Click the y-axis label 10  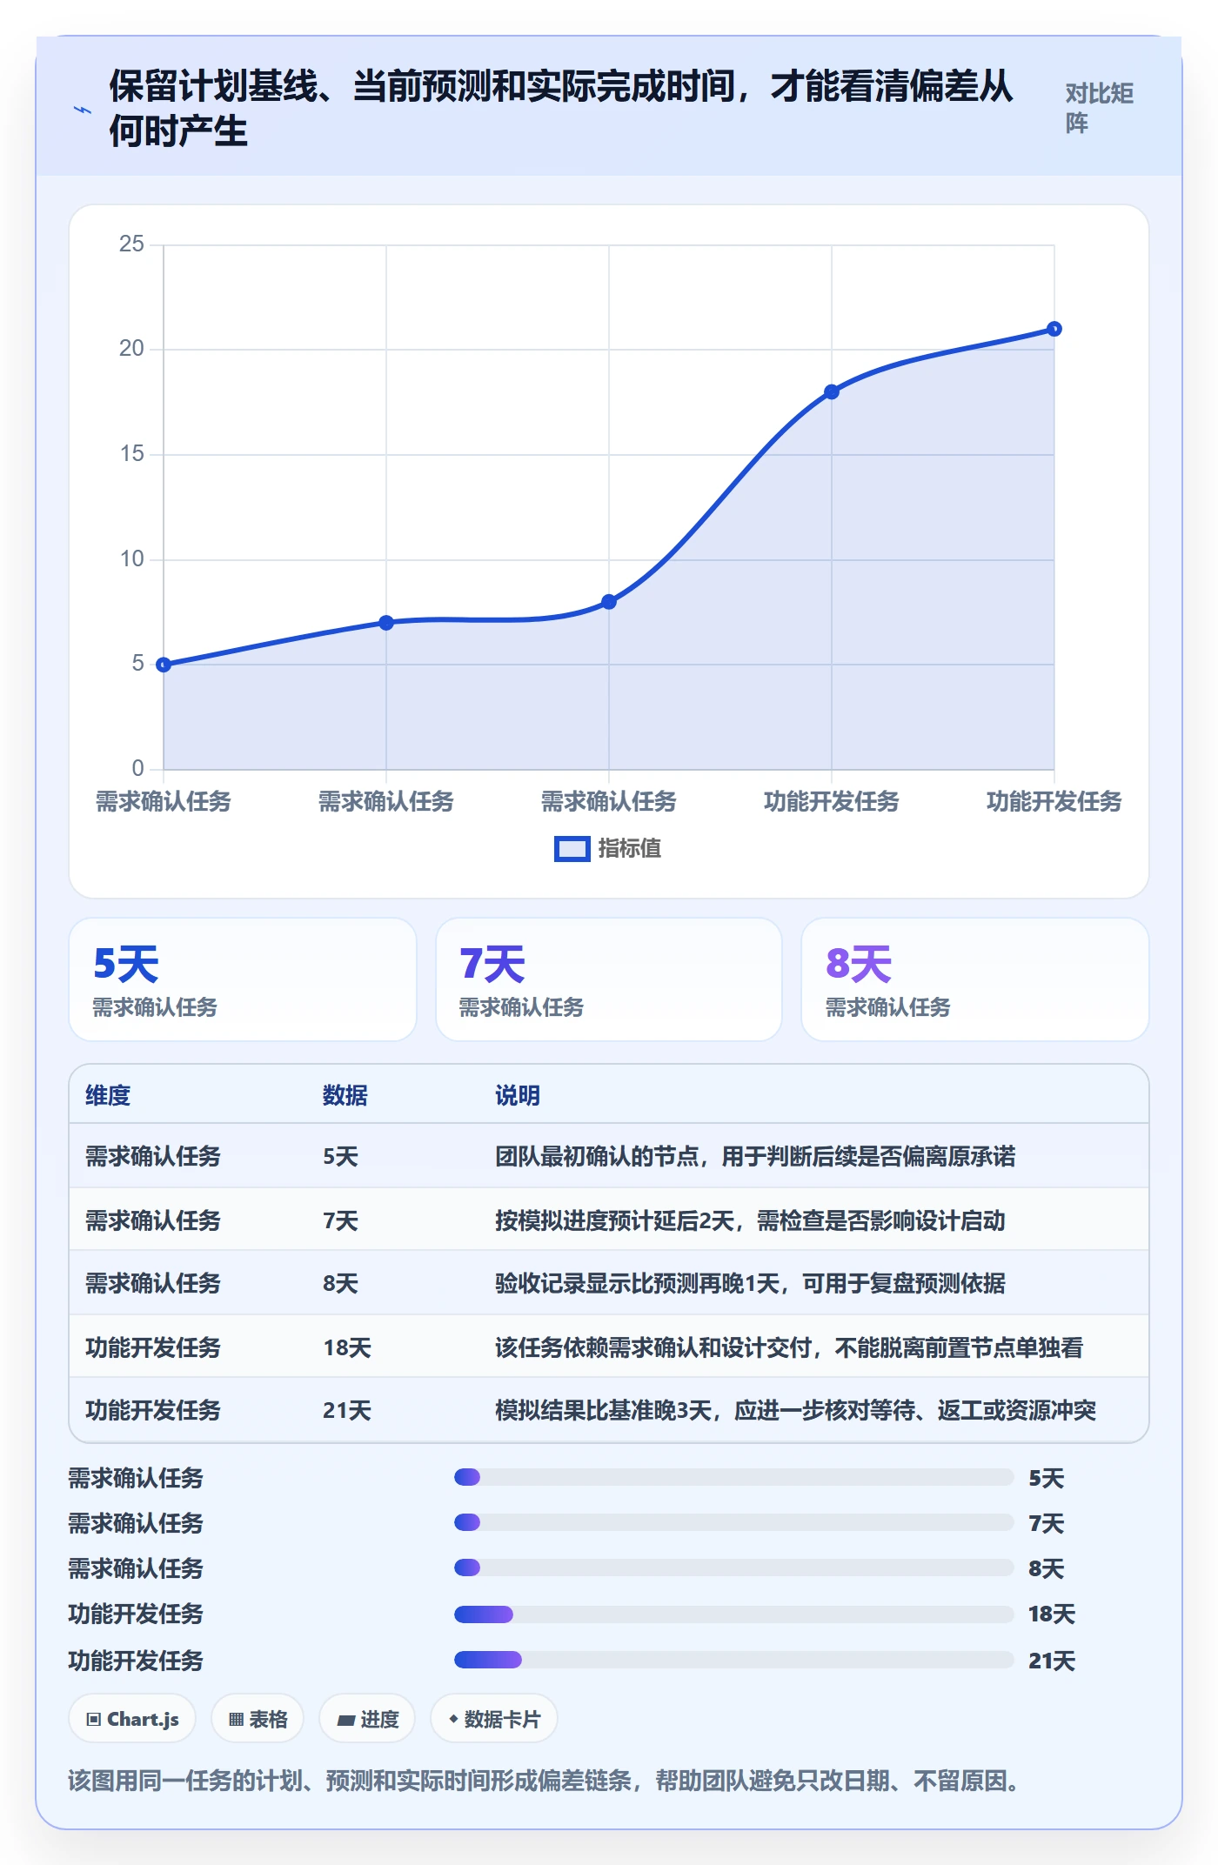[x=131, y=559]
